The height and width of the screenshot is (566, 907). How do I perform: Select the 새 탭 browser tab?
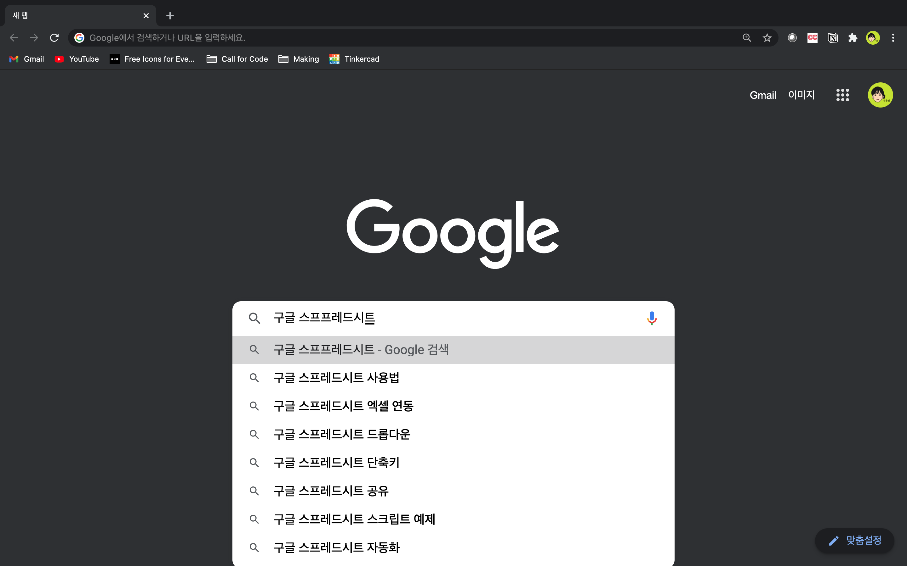point(75,16)
